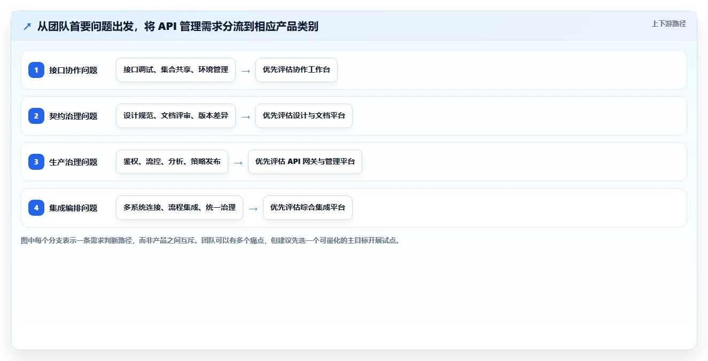Click the number 1 badge for 接口协作问题

(36, 70)
